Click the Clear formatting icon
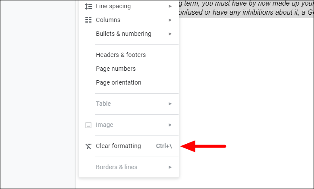Viewport: 314px width, 189px height. (88, 146)
